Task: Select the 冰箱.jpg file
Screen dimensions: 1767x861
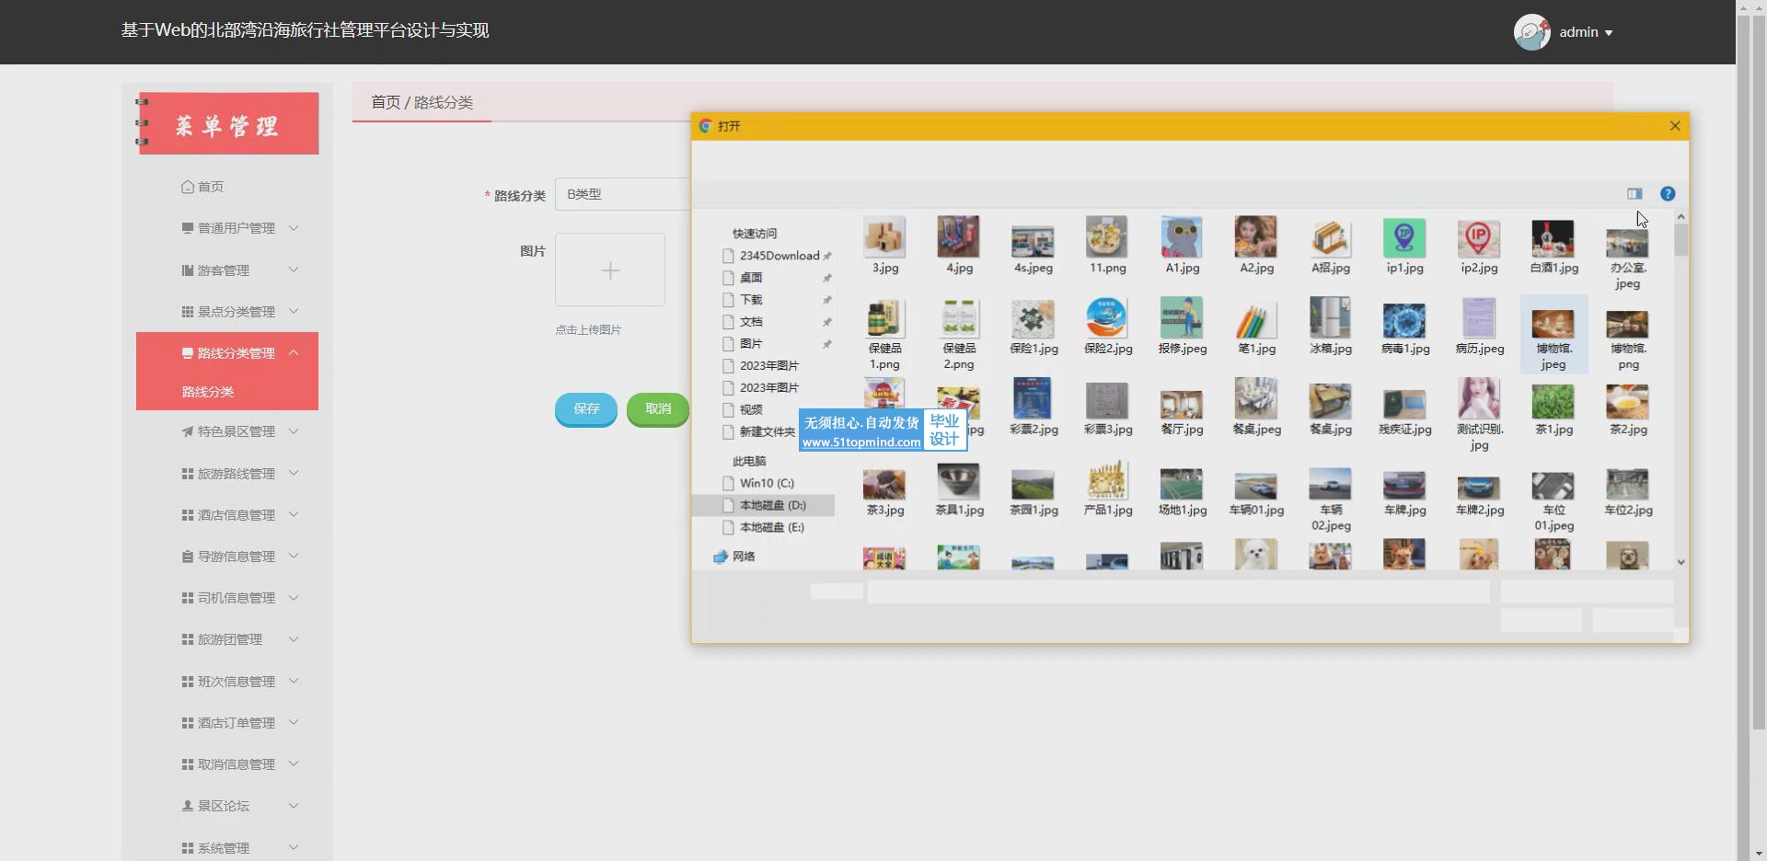Action: tap(1331, 327)
